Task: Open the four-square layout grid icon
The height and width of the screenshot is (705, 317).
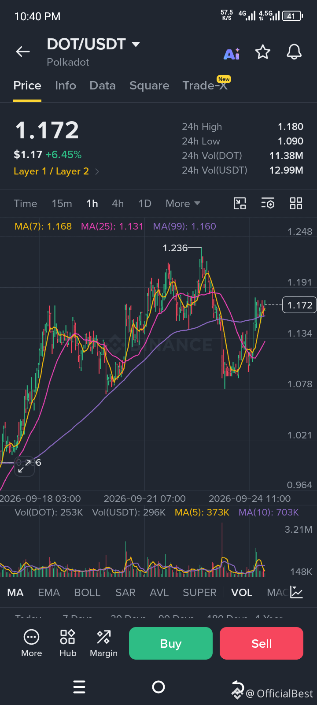Action: pos(296,204)
